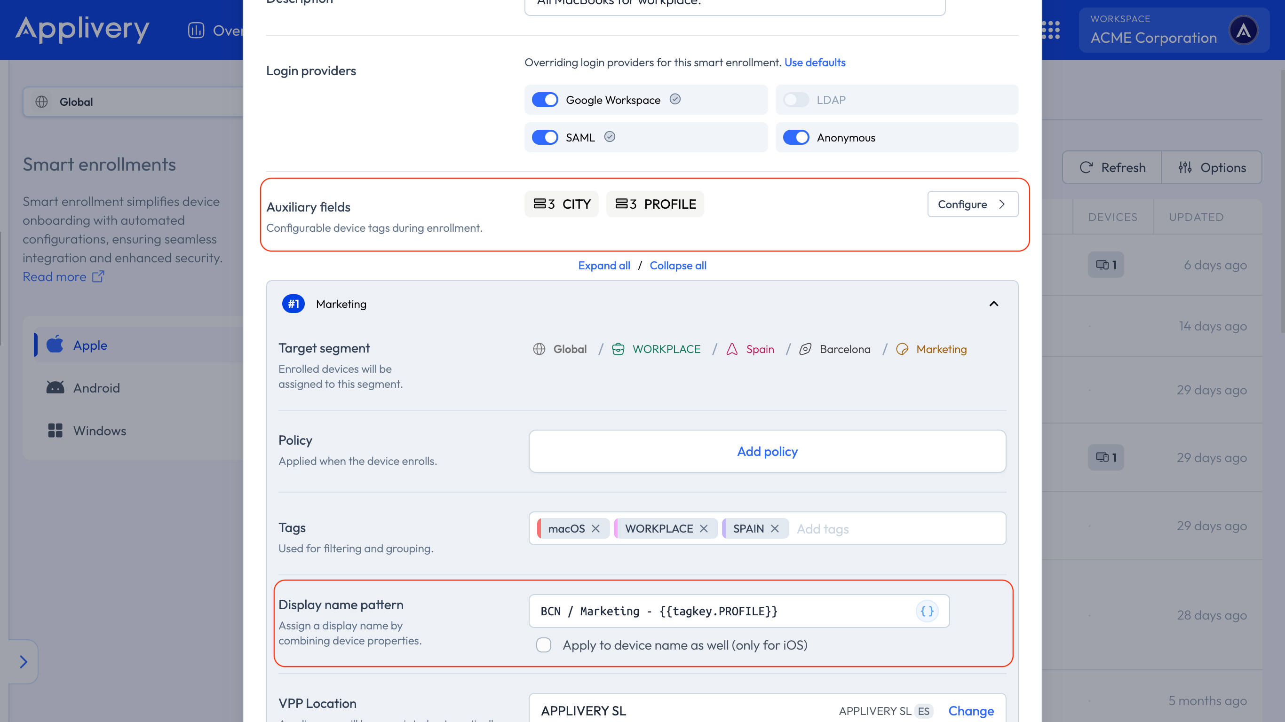Select Android in platform list

tap(96, 388)
